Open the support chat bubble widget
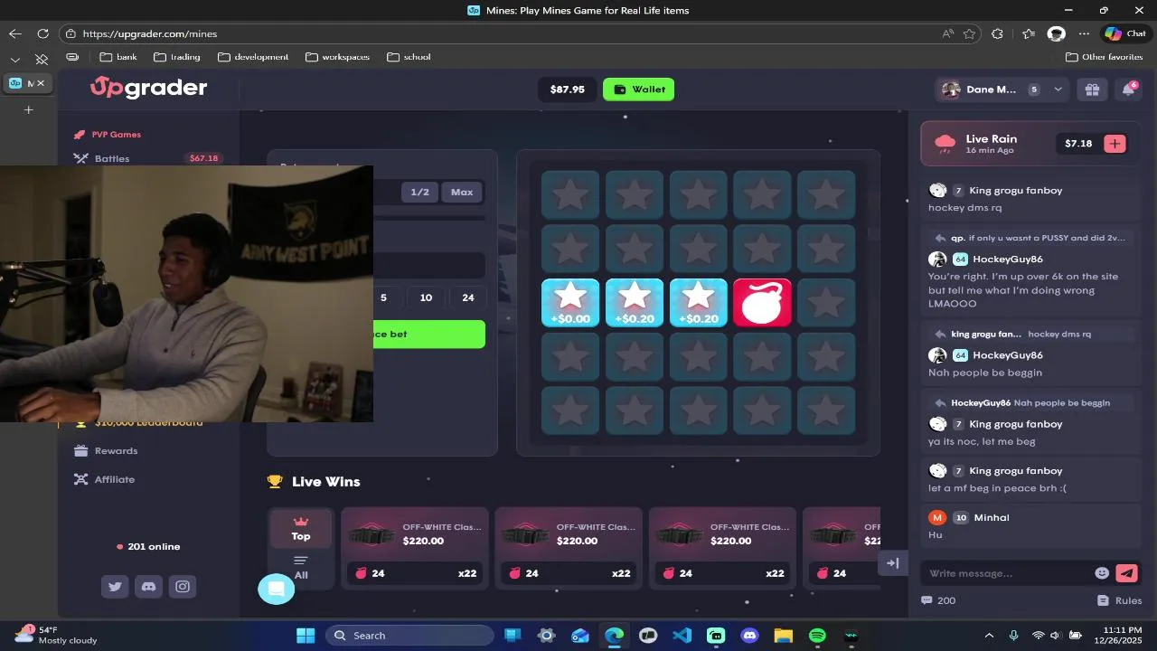Viewport: 1157px width, 651px height. [x=277, y=590]
